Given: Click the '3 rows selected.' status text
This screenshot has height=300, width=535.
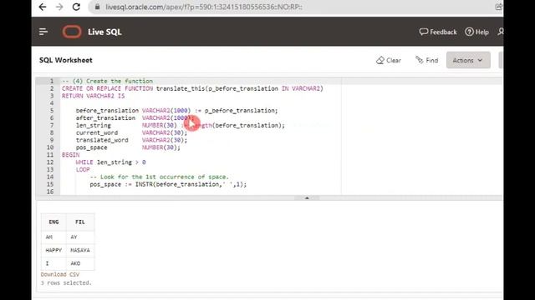Looking at the screenshot, I should (66, 282).
